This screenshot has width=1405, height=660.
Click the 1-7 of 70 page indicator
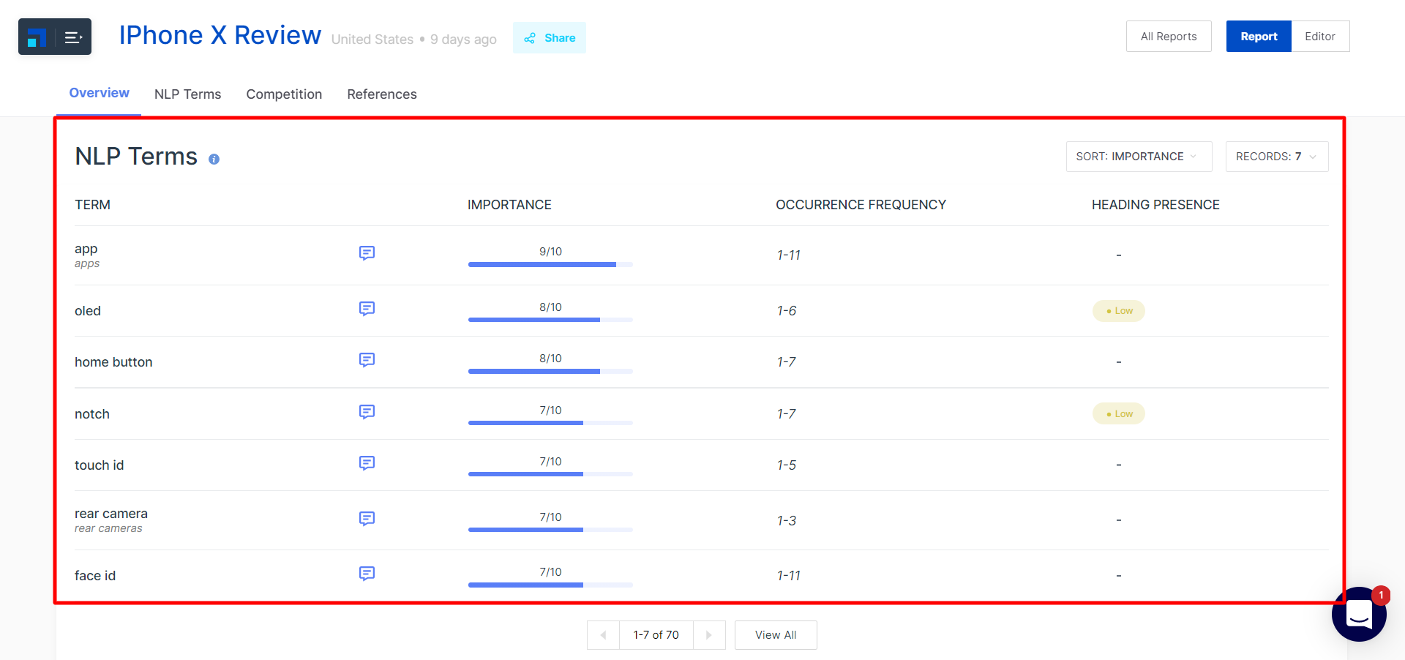(x=656, y=635)
